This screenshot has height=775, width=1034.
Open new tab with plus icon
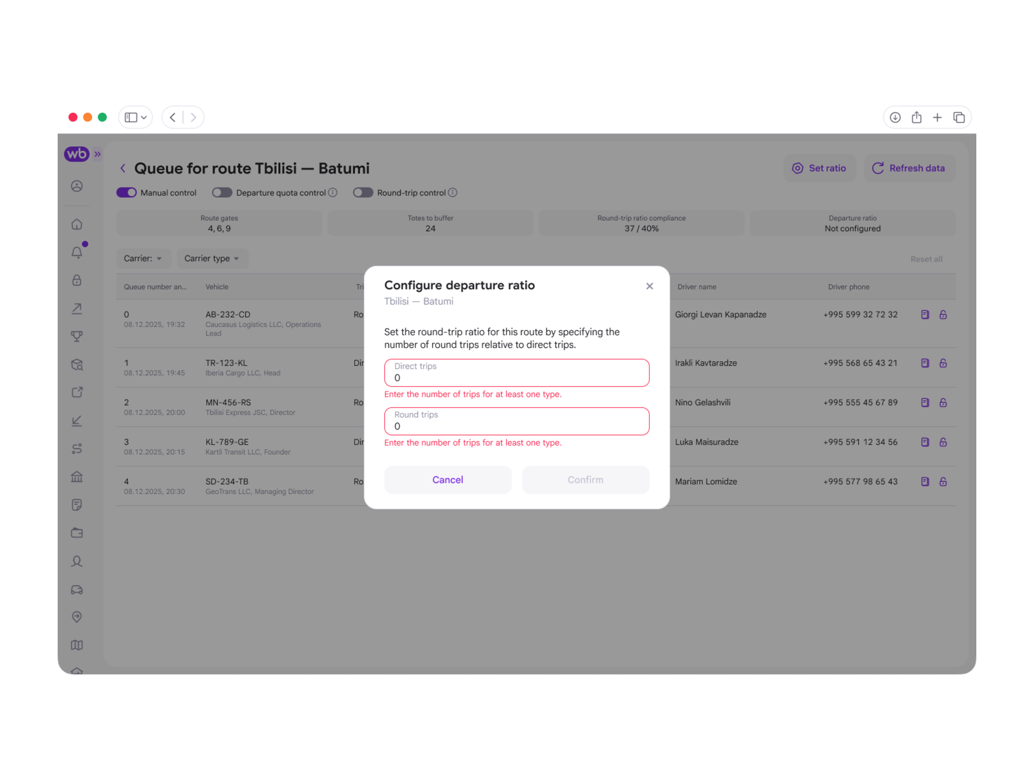tap(937, 117)
